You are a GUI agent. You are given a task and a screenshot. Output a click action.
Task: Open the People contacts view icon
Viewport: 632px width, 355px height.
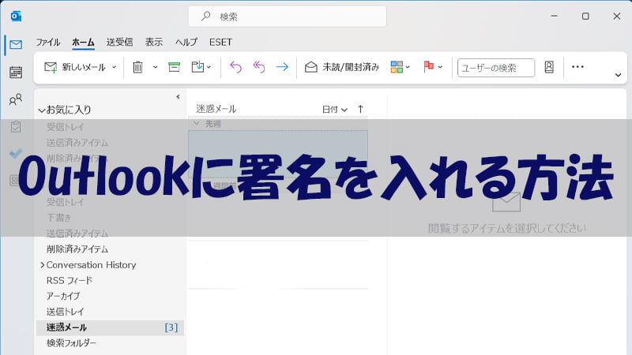15,99
